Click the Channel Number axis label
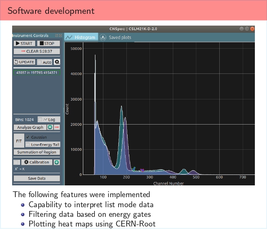Screen dimensions: 267x229 click(168, 183)
